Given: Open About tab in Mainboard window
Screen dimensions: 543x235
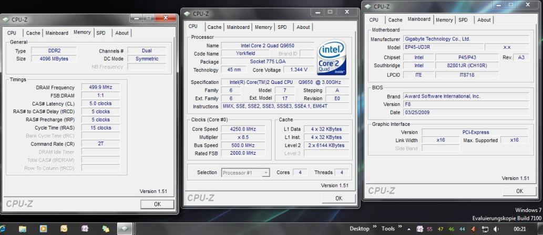Looking at the screenshot, I should click(484, 20).
